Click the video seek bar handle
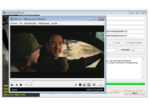Screen dimensions: 149x108 [31, 80]
